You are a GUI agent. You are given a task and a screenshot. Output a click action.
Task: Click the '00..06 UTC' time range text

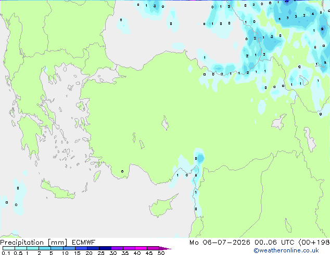point(274,243)
